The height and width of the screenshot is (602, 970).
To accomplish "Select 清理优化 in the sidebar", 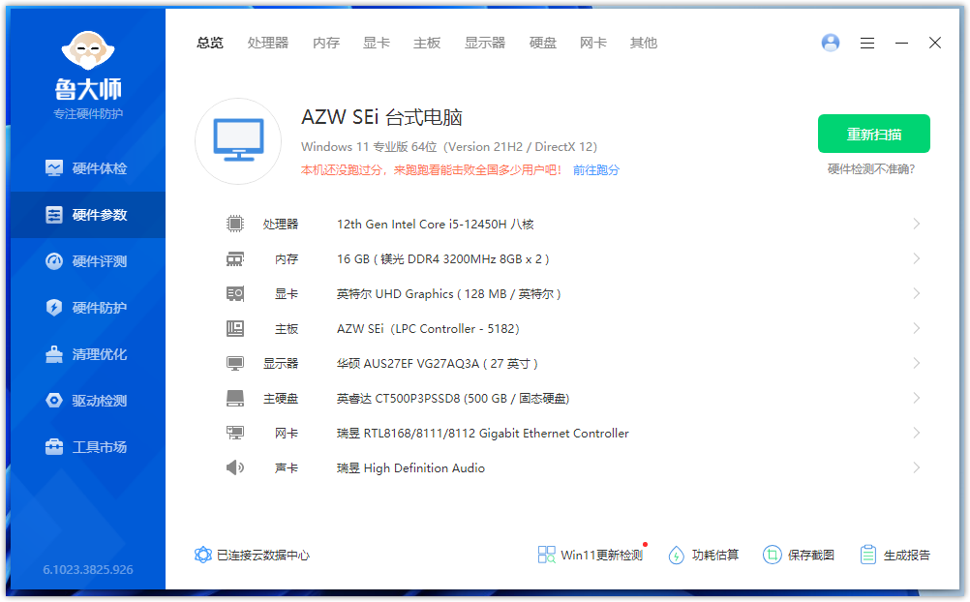I will tap(88, 354).
